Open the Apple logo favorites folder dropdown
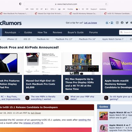132x132 pixels. (47, 9)
